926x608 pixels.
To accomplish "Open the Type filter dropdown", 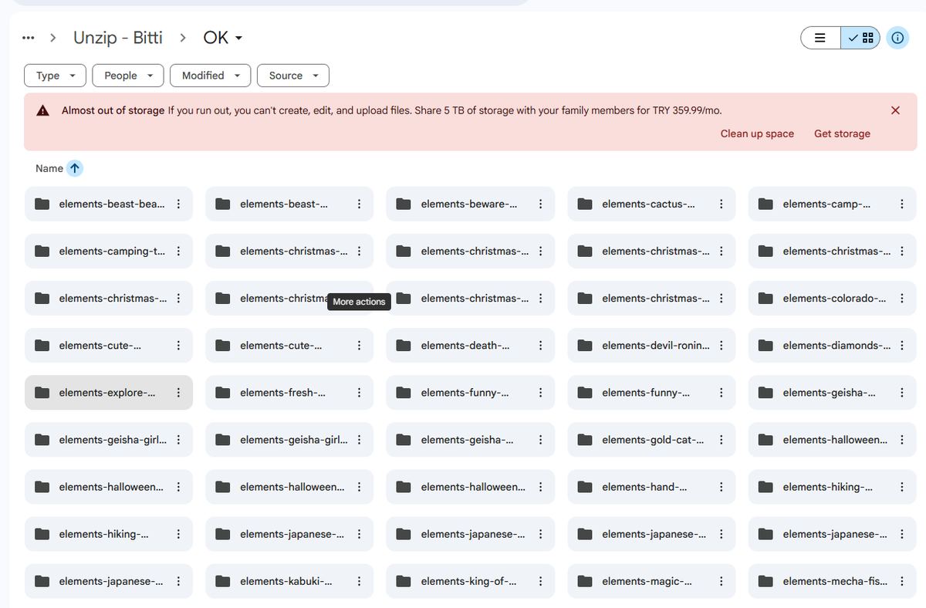I will [55, 76].
